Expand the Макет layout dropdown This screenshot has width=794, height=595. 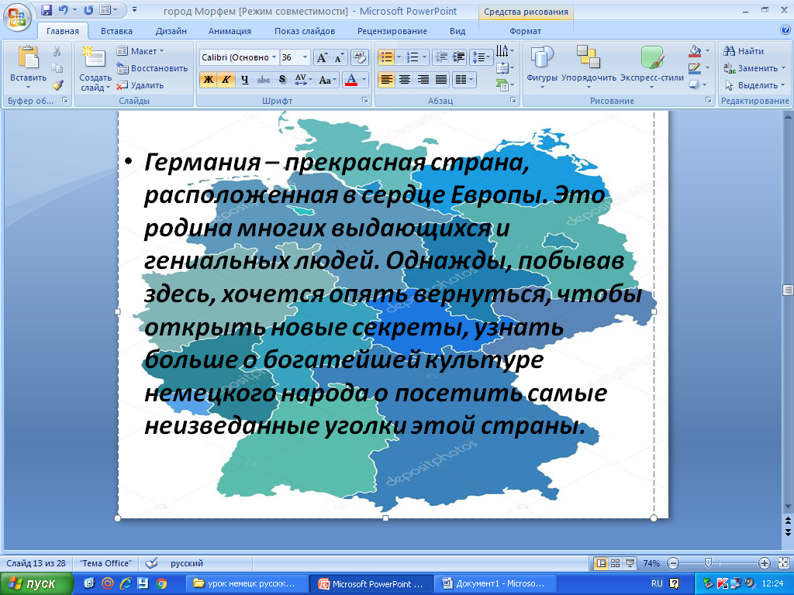coord(140,51)
